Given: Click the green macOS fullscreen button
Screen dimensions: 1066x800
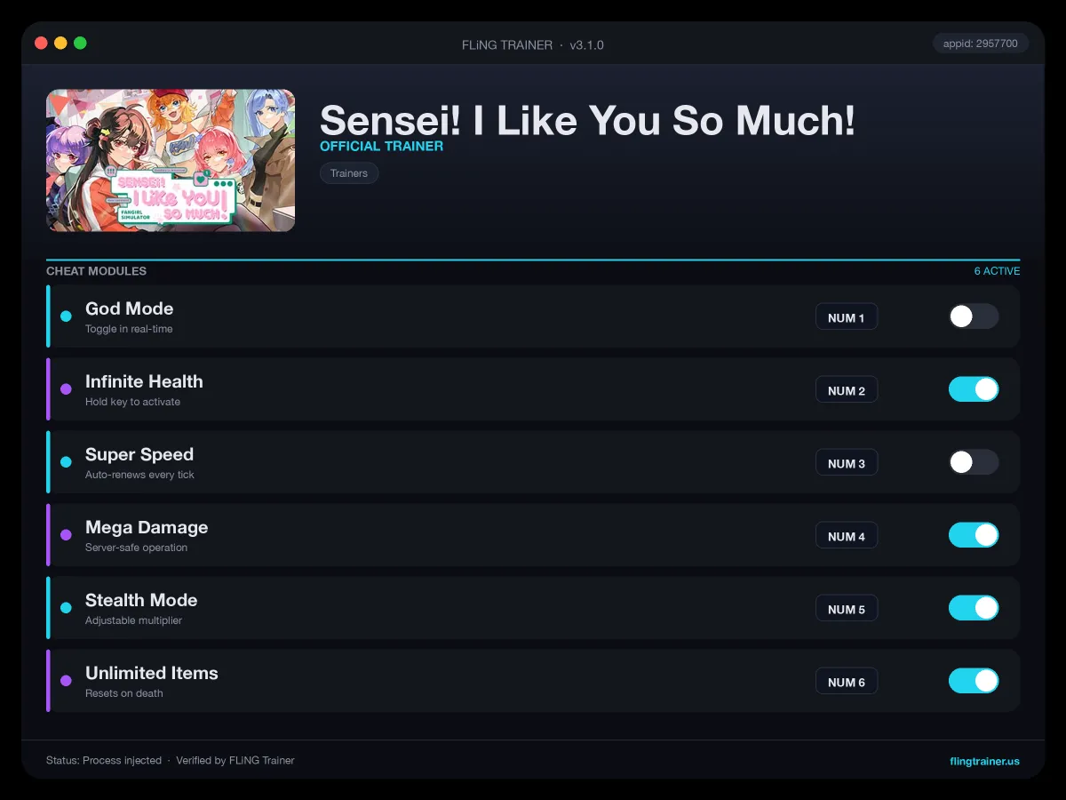Looking at the screenshot, I should coord(80,43).
